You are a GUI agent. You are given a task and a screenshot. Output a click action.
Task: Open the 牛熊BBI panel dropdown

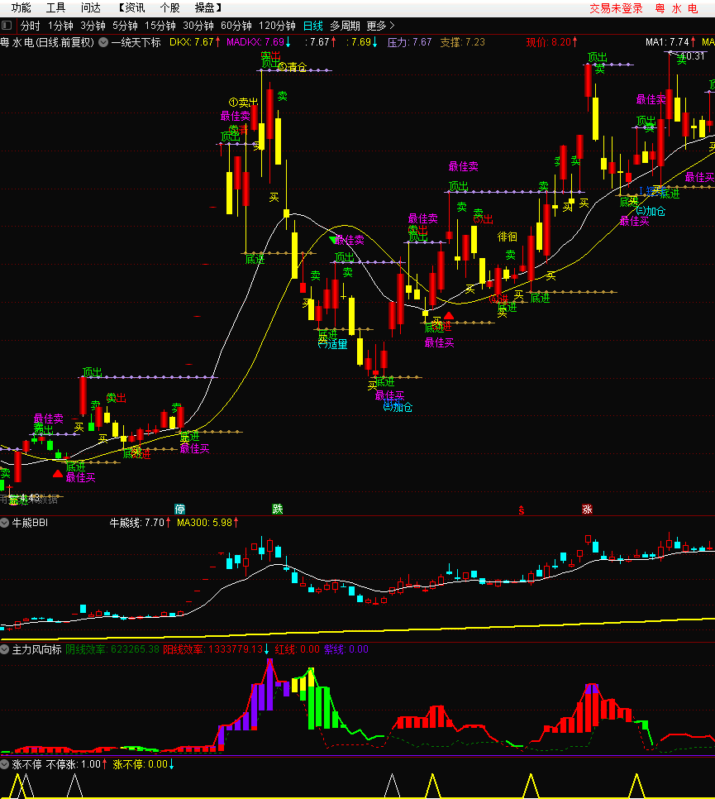pos(5,523)
